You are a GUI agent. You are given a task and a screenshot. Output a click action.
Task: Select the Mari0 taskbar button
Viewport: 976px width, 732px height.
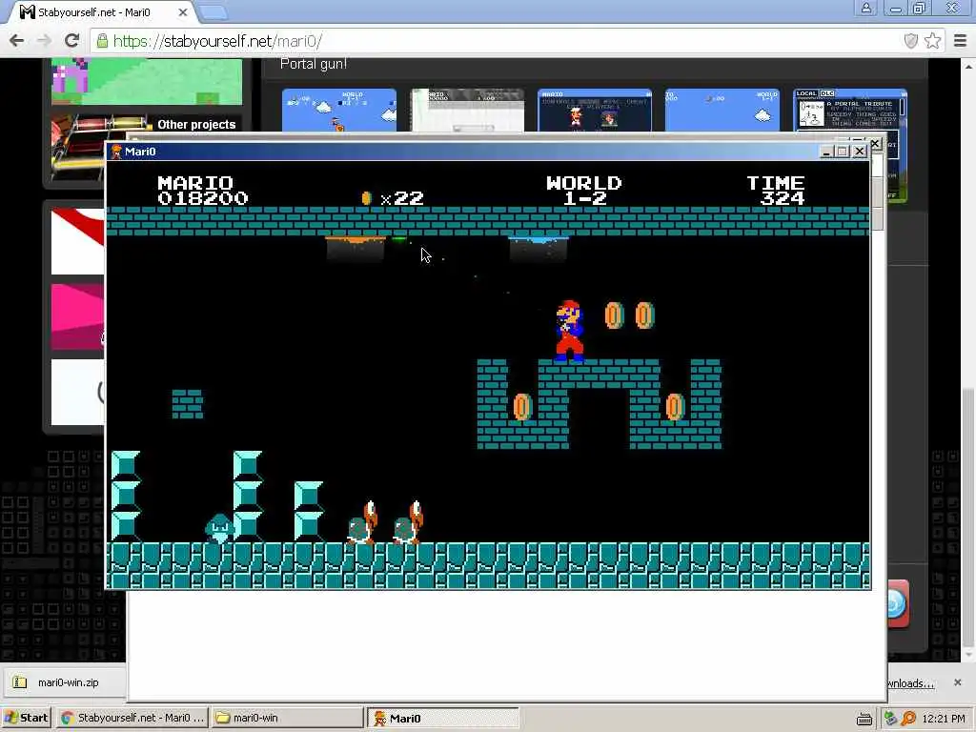[442, 719]
